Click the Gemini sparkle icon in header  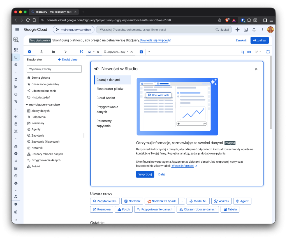coord(237,30)
